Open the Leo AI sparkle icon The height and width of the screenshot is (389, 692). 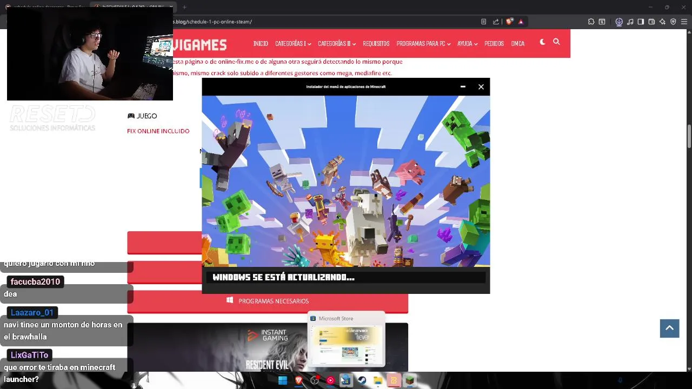pos(662,22)
